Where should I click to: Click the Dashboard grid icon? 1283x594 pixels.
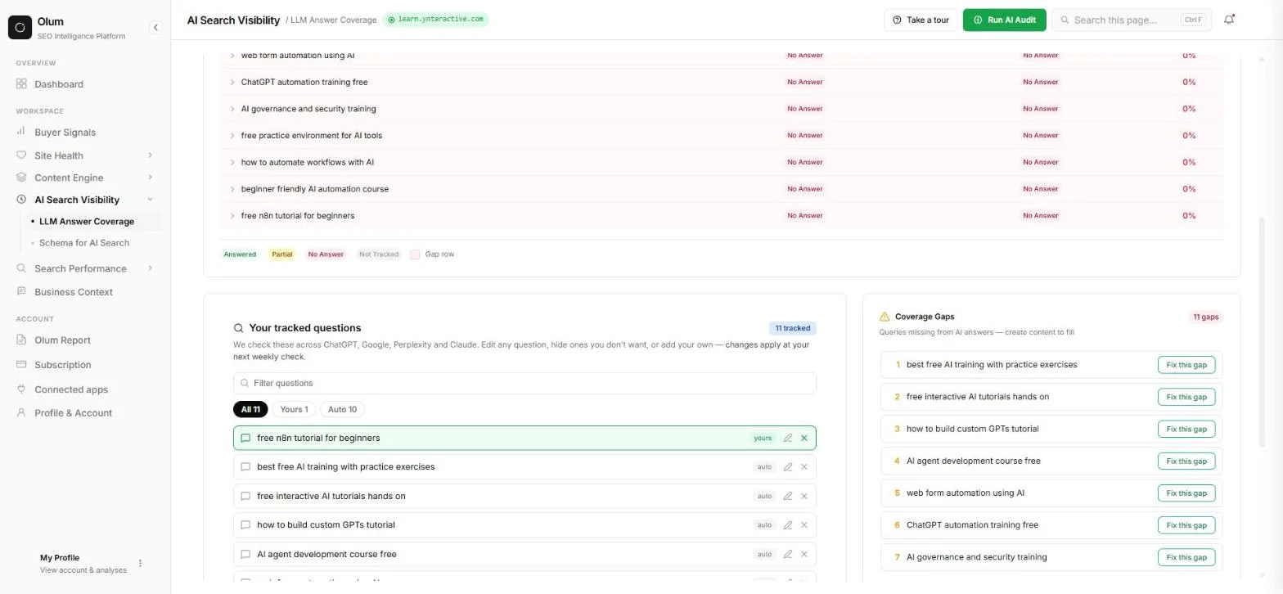21,84
